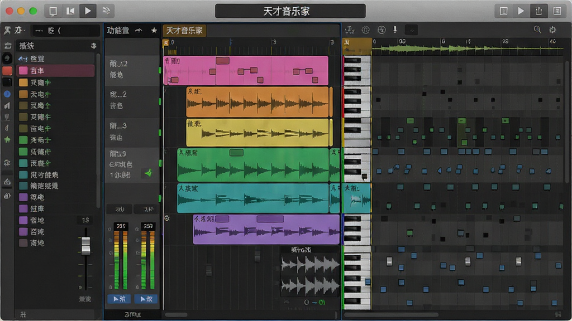Select the library row with the blue arrow icon
This screenshot has width=572, height=321.
(55, 59)
